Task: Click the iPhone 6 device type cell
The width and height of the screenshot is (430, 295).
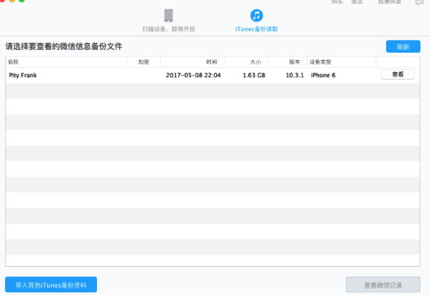Action: 323,75
